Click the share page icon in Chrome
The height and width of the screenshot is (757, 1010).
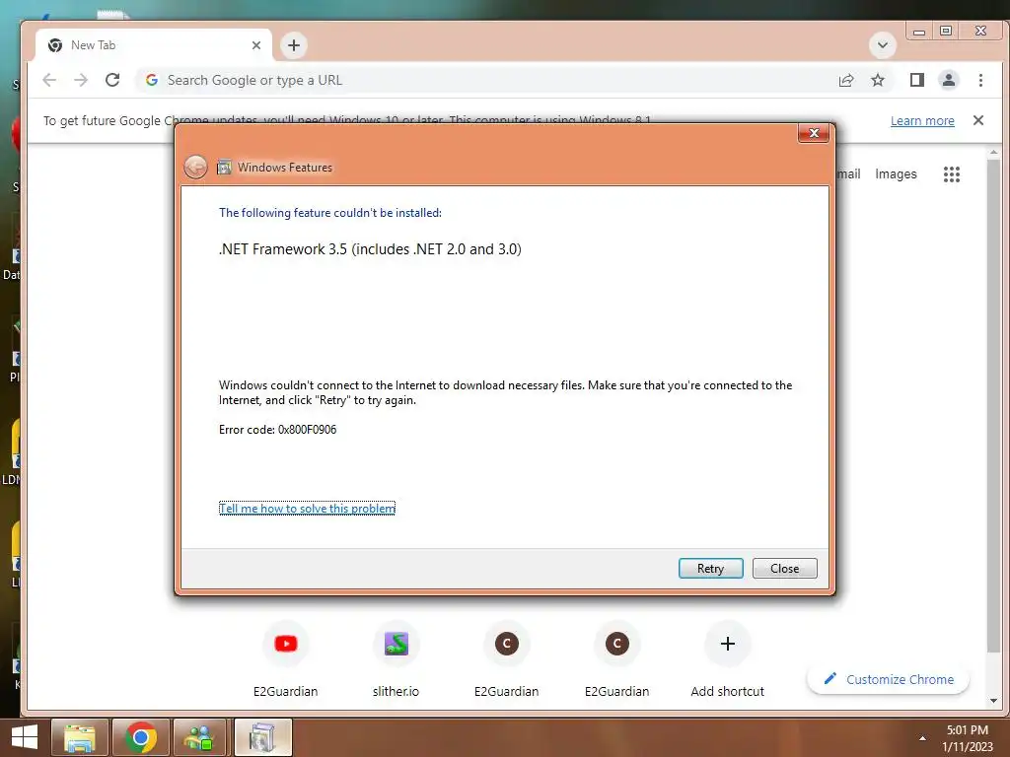(x=846, y=80)
